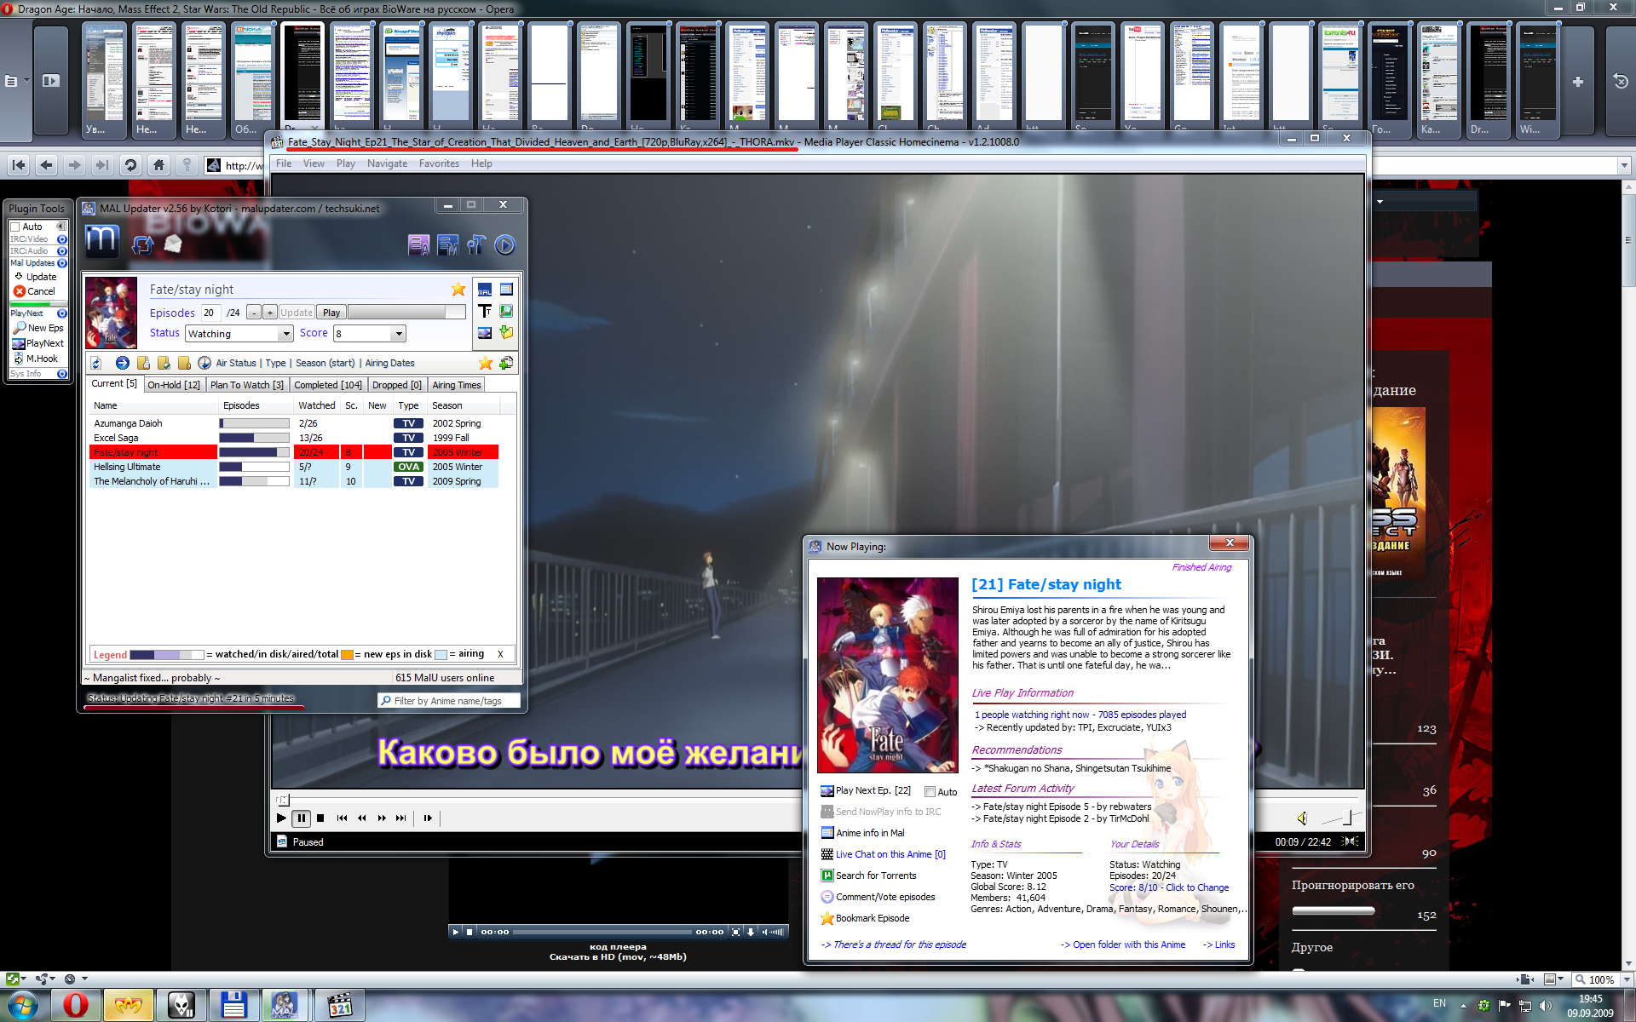Click the image search magnifier icon
The height and width of the screenshot is (1022, 1636).
[506, 311]
